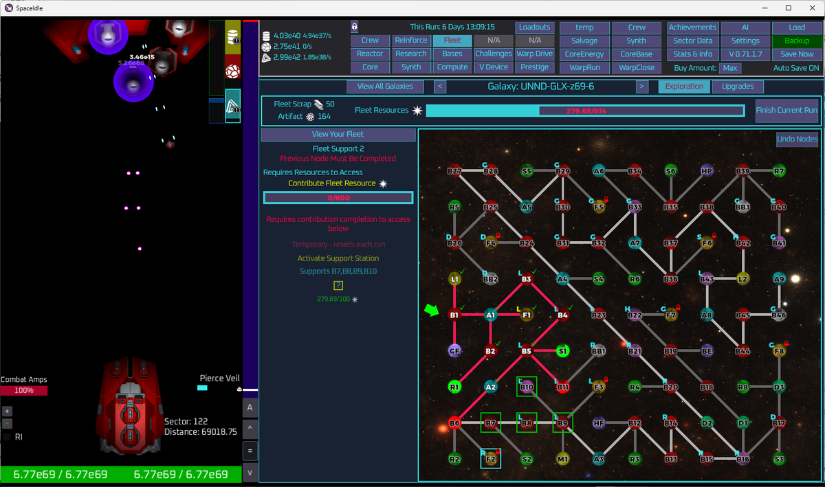Click the green Backup button
Image resolution: width=825 pixels, height=487 pixels.
point(797,41)
